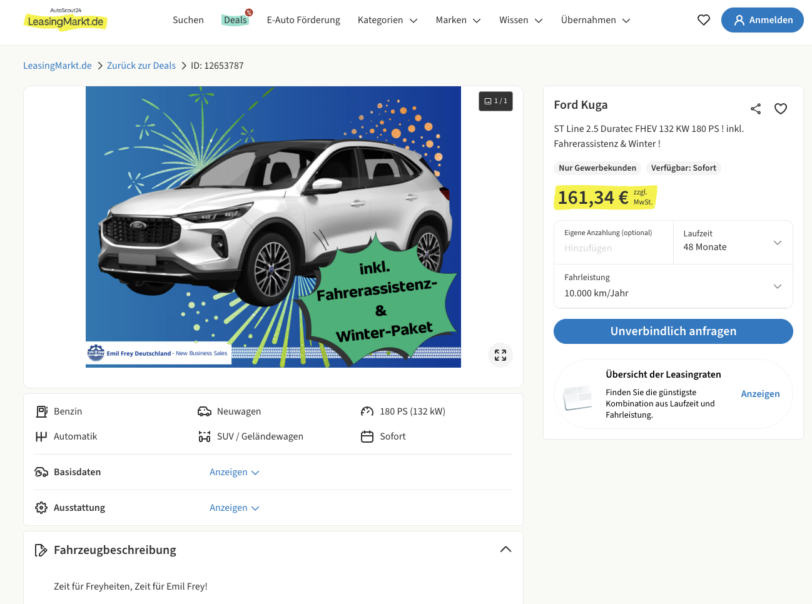812x604 pixels.
Task: Expand Basisdaten via Anzeigen
Action: click(234, 472)
